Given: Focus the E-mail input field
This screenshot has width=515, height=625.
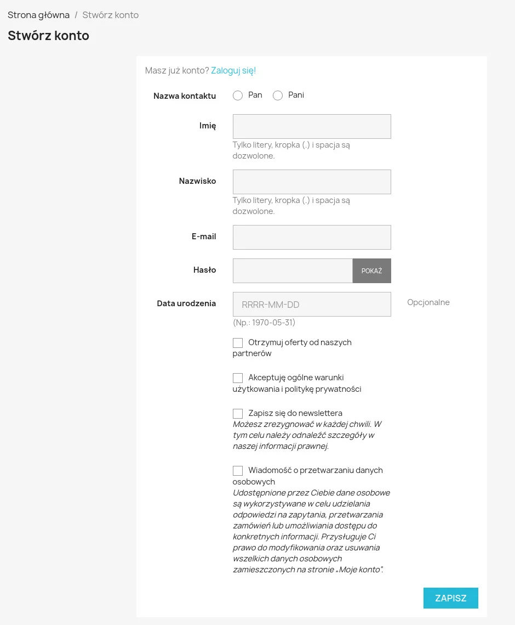Looking at the screenshot, I should (x=311, y=237).
